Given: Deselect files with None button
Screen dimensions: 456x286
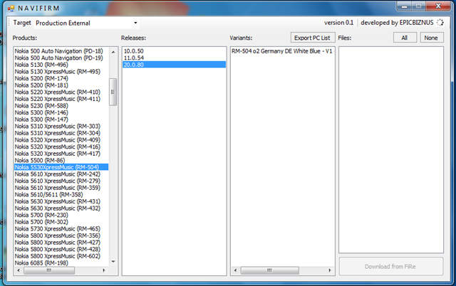Looking at the screenshot, I should pos(431,38).
